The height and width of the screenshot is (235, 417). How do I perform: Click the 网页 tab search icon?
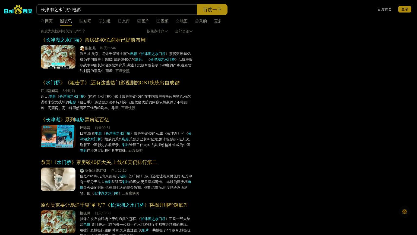pyautogui.click(x=42, y=21)
